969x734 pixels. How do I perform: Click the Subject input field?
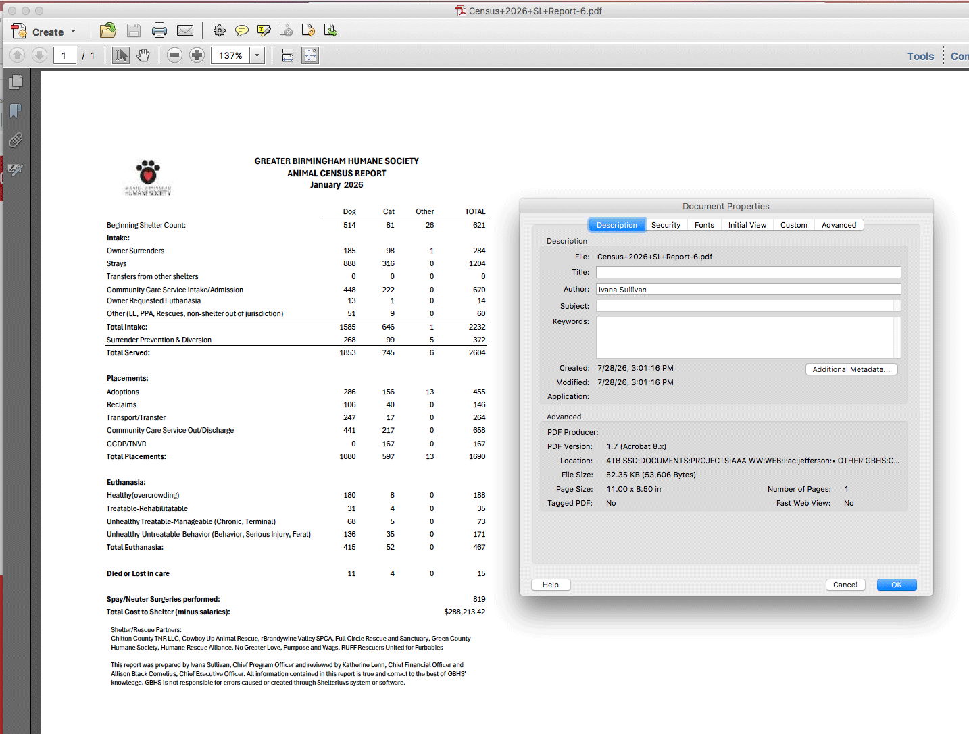(x=748, y=306)
